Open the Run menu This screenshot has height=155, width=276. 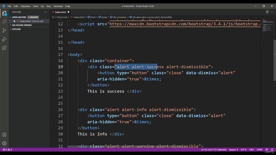(49, 6)
